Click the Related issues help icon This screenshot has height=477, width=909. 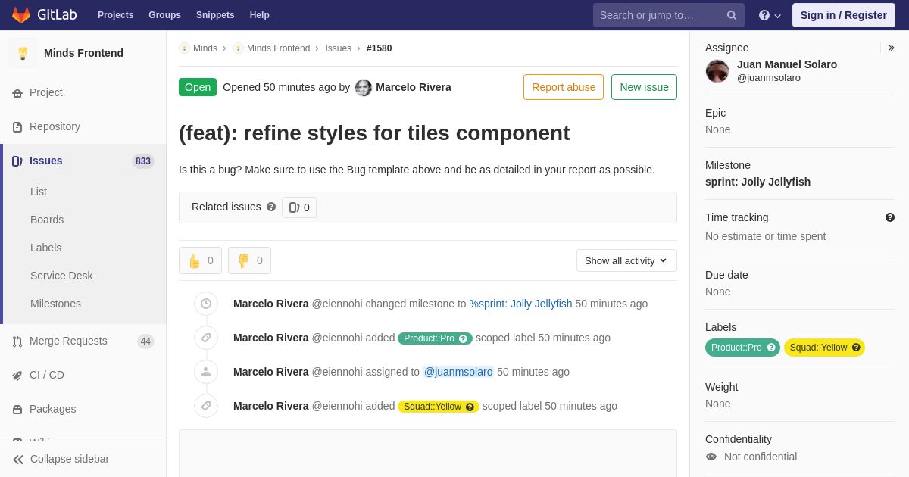point(271,207)
